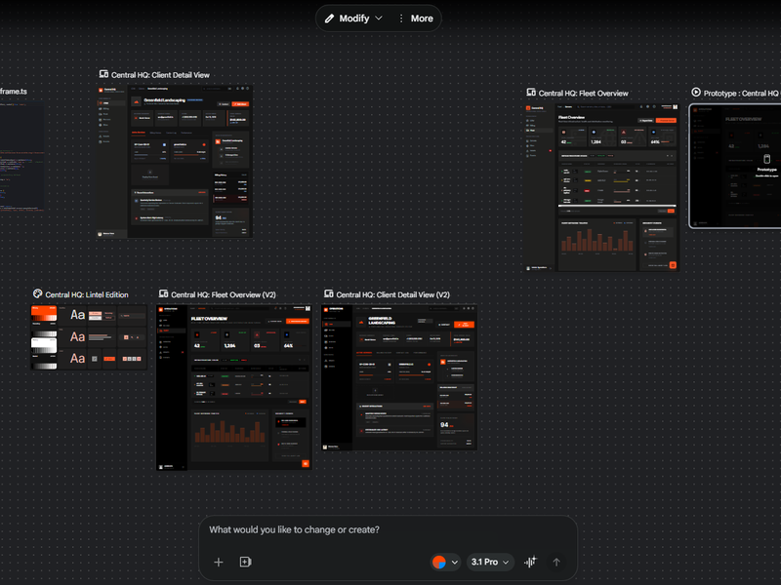This screenshot has height=585, width=781.
Task: Select the Central HQ: Client Detail View label
Action: 160,75
